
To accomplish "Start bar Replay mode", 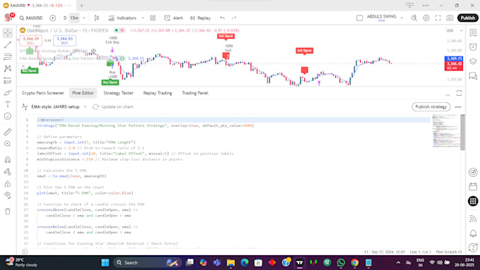I will (200, 18).
